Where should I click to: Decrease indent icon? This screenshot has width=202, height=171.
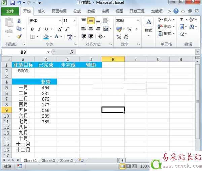click(83, 36)
